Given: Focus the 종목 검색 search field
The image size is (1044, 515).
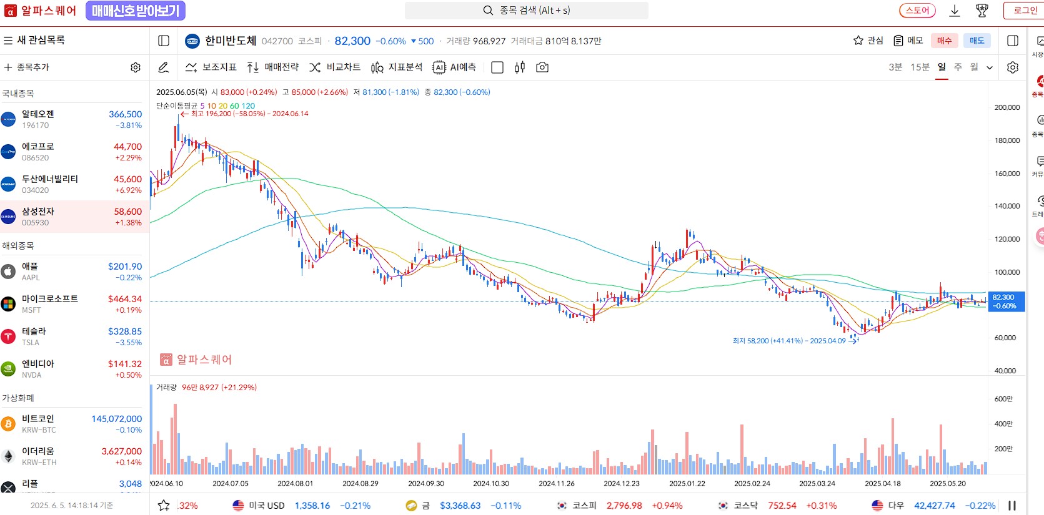Looking at the screenshot, I should coord(526,11).
